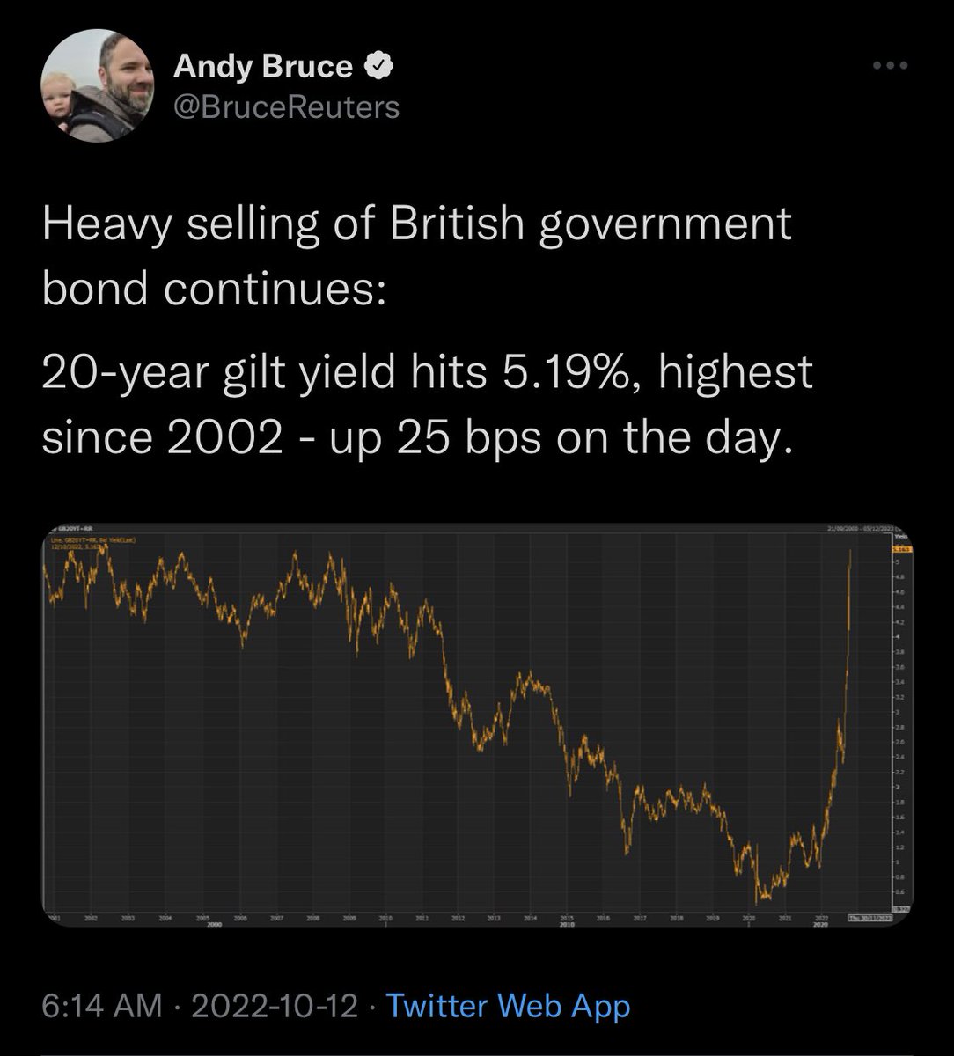The image size is (954, 1056).
Task: Click the yield spike peak near 5% on chart
Action: coord(850,553)
